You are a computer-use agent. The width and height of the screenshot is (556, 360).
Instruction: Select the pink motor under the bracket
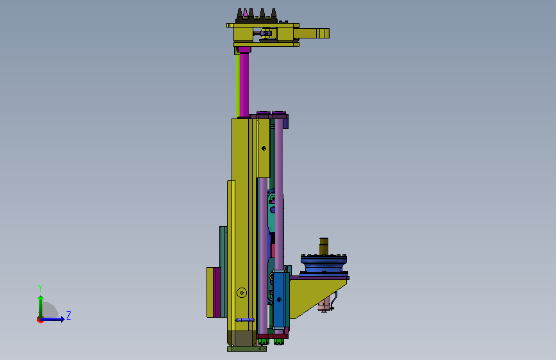324,304
